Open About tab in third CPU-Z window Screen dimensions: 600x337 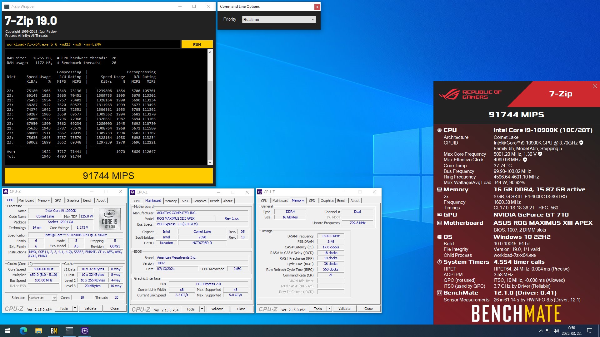point(355,201)
